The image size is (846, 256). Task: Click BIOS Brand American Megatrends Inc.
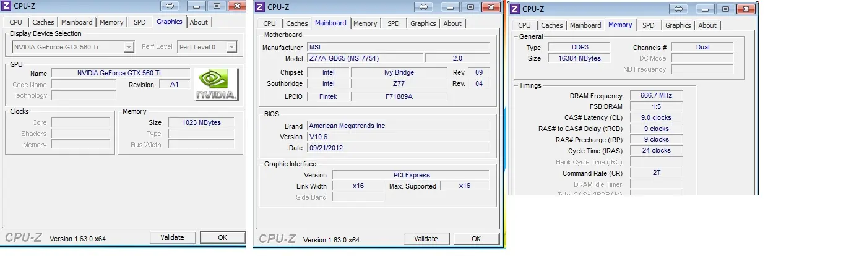[x=398, y=126]
